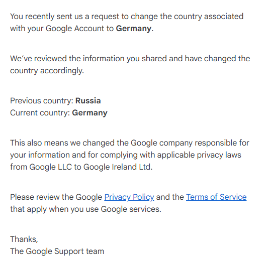This screenshot has height=265, width=268.
Task: Click bold Germany in the first paragraph
Action: pyautogui.click(x=134, y=29)
